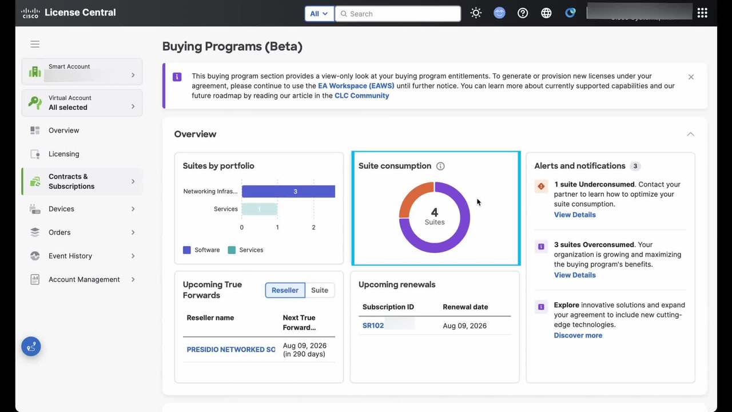This screenshot has height=412, width=732.
Task: Collapse the Overview section chevron
Action: click(x=690, y=134)
